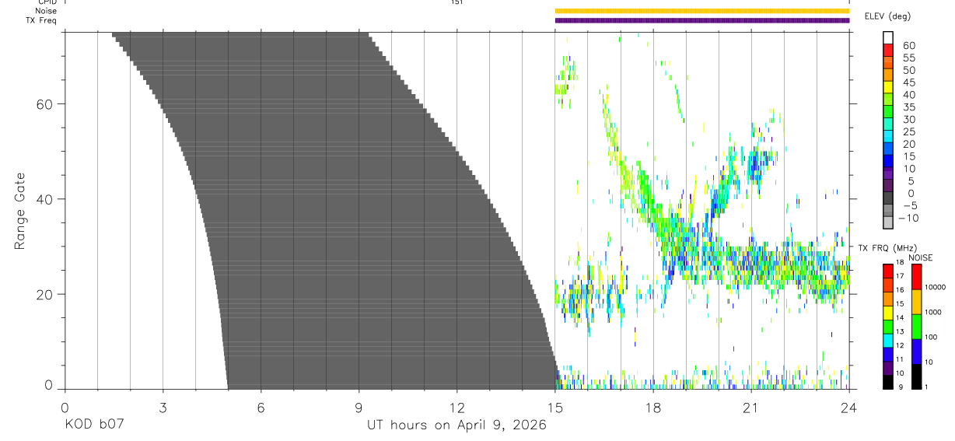Click the '15' tick on UT hours axis

click(x=554, y=408)
